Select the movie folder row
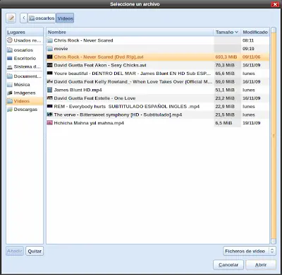The image size is (282, 275). (x=158, y=49)
